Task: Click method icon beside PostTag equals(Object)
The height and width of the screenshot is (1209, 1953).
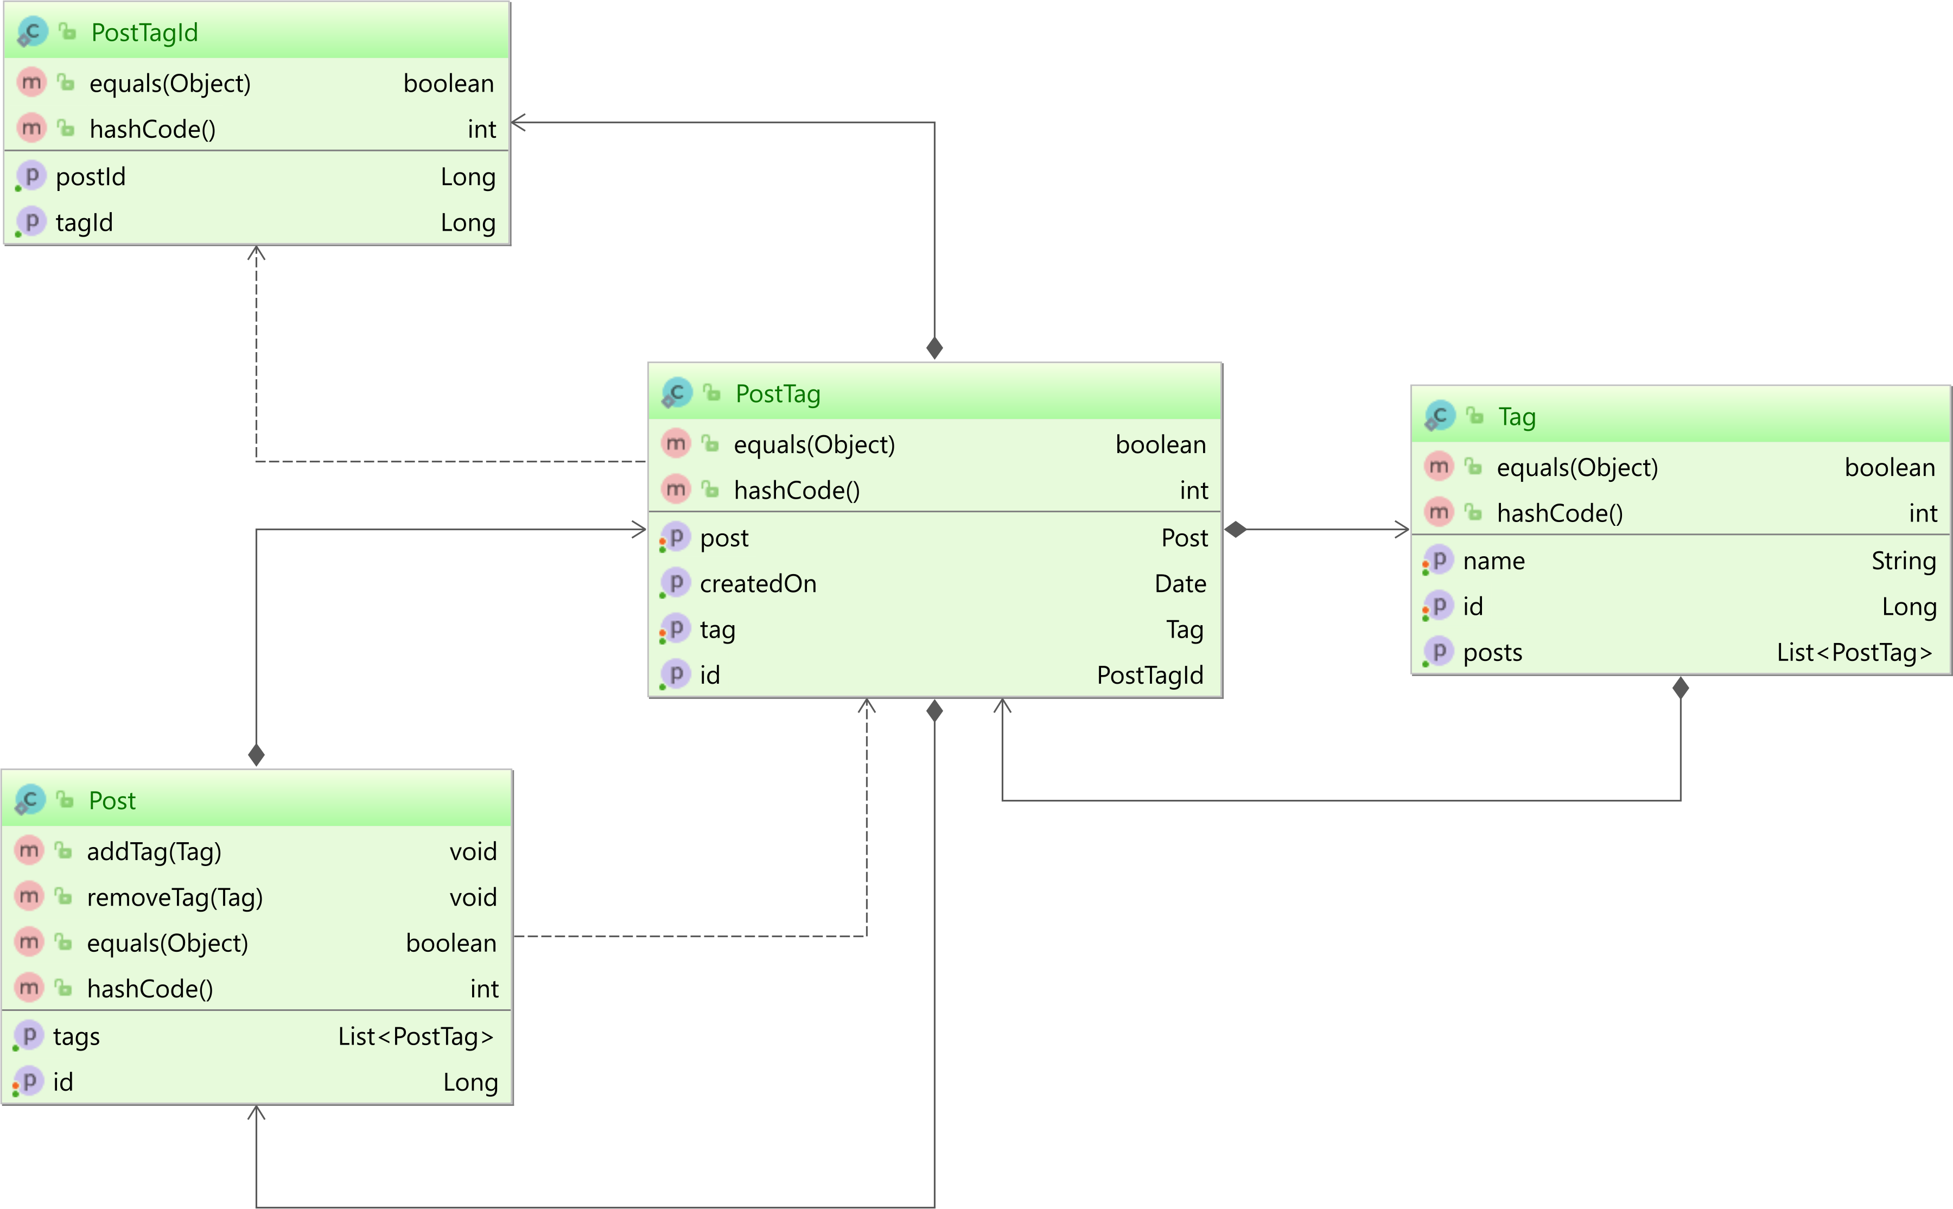Action: [676, 444]
